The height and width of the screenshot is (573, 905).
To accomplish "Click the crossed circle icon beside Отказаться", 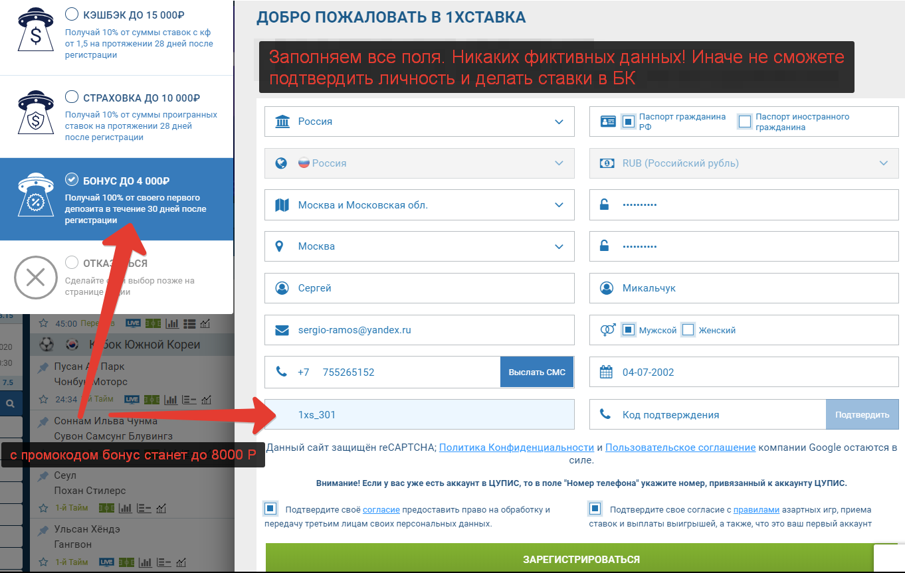I will tap(36, 278).
